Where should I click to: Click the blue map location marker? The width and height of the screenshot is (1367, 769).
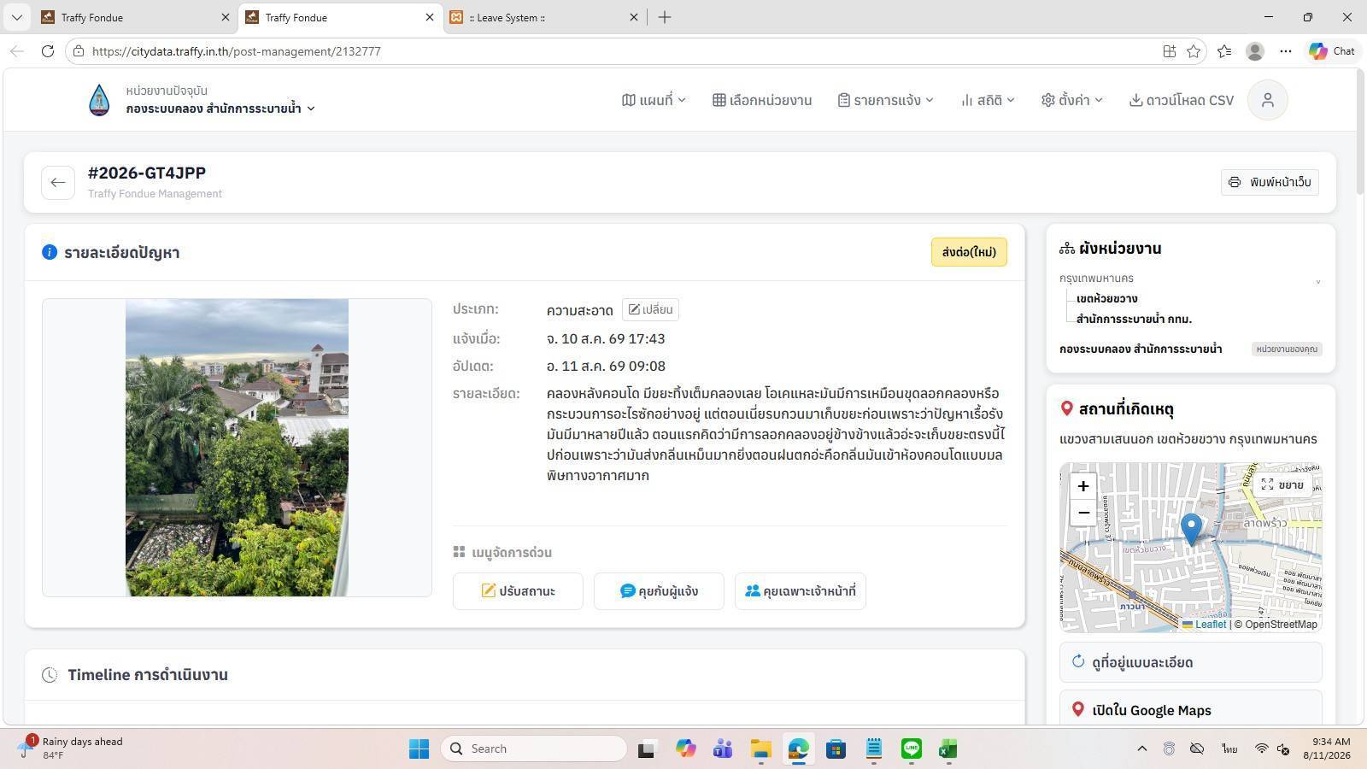(1191, 529)
